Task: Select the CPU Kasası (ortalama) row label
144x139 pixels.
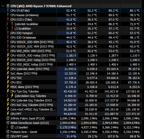Action: (24, 15)
